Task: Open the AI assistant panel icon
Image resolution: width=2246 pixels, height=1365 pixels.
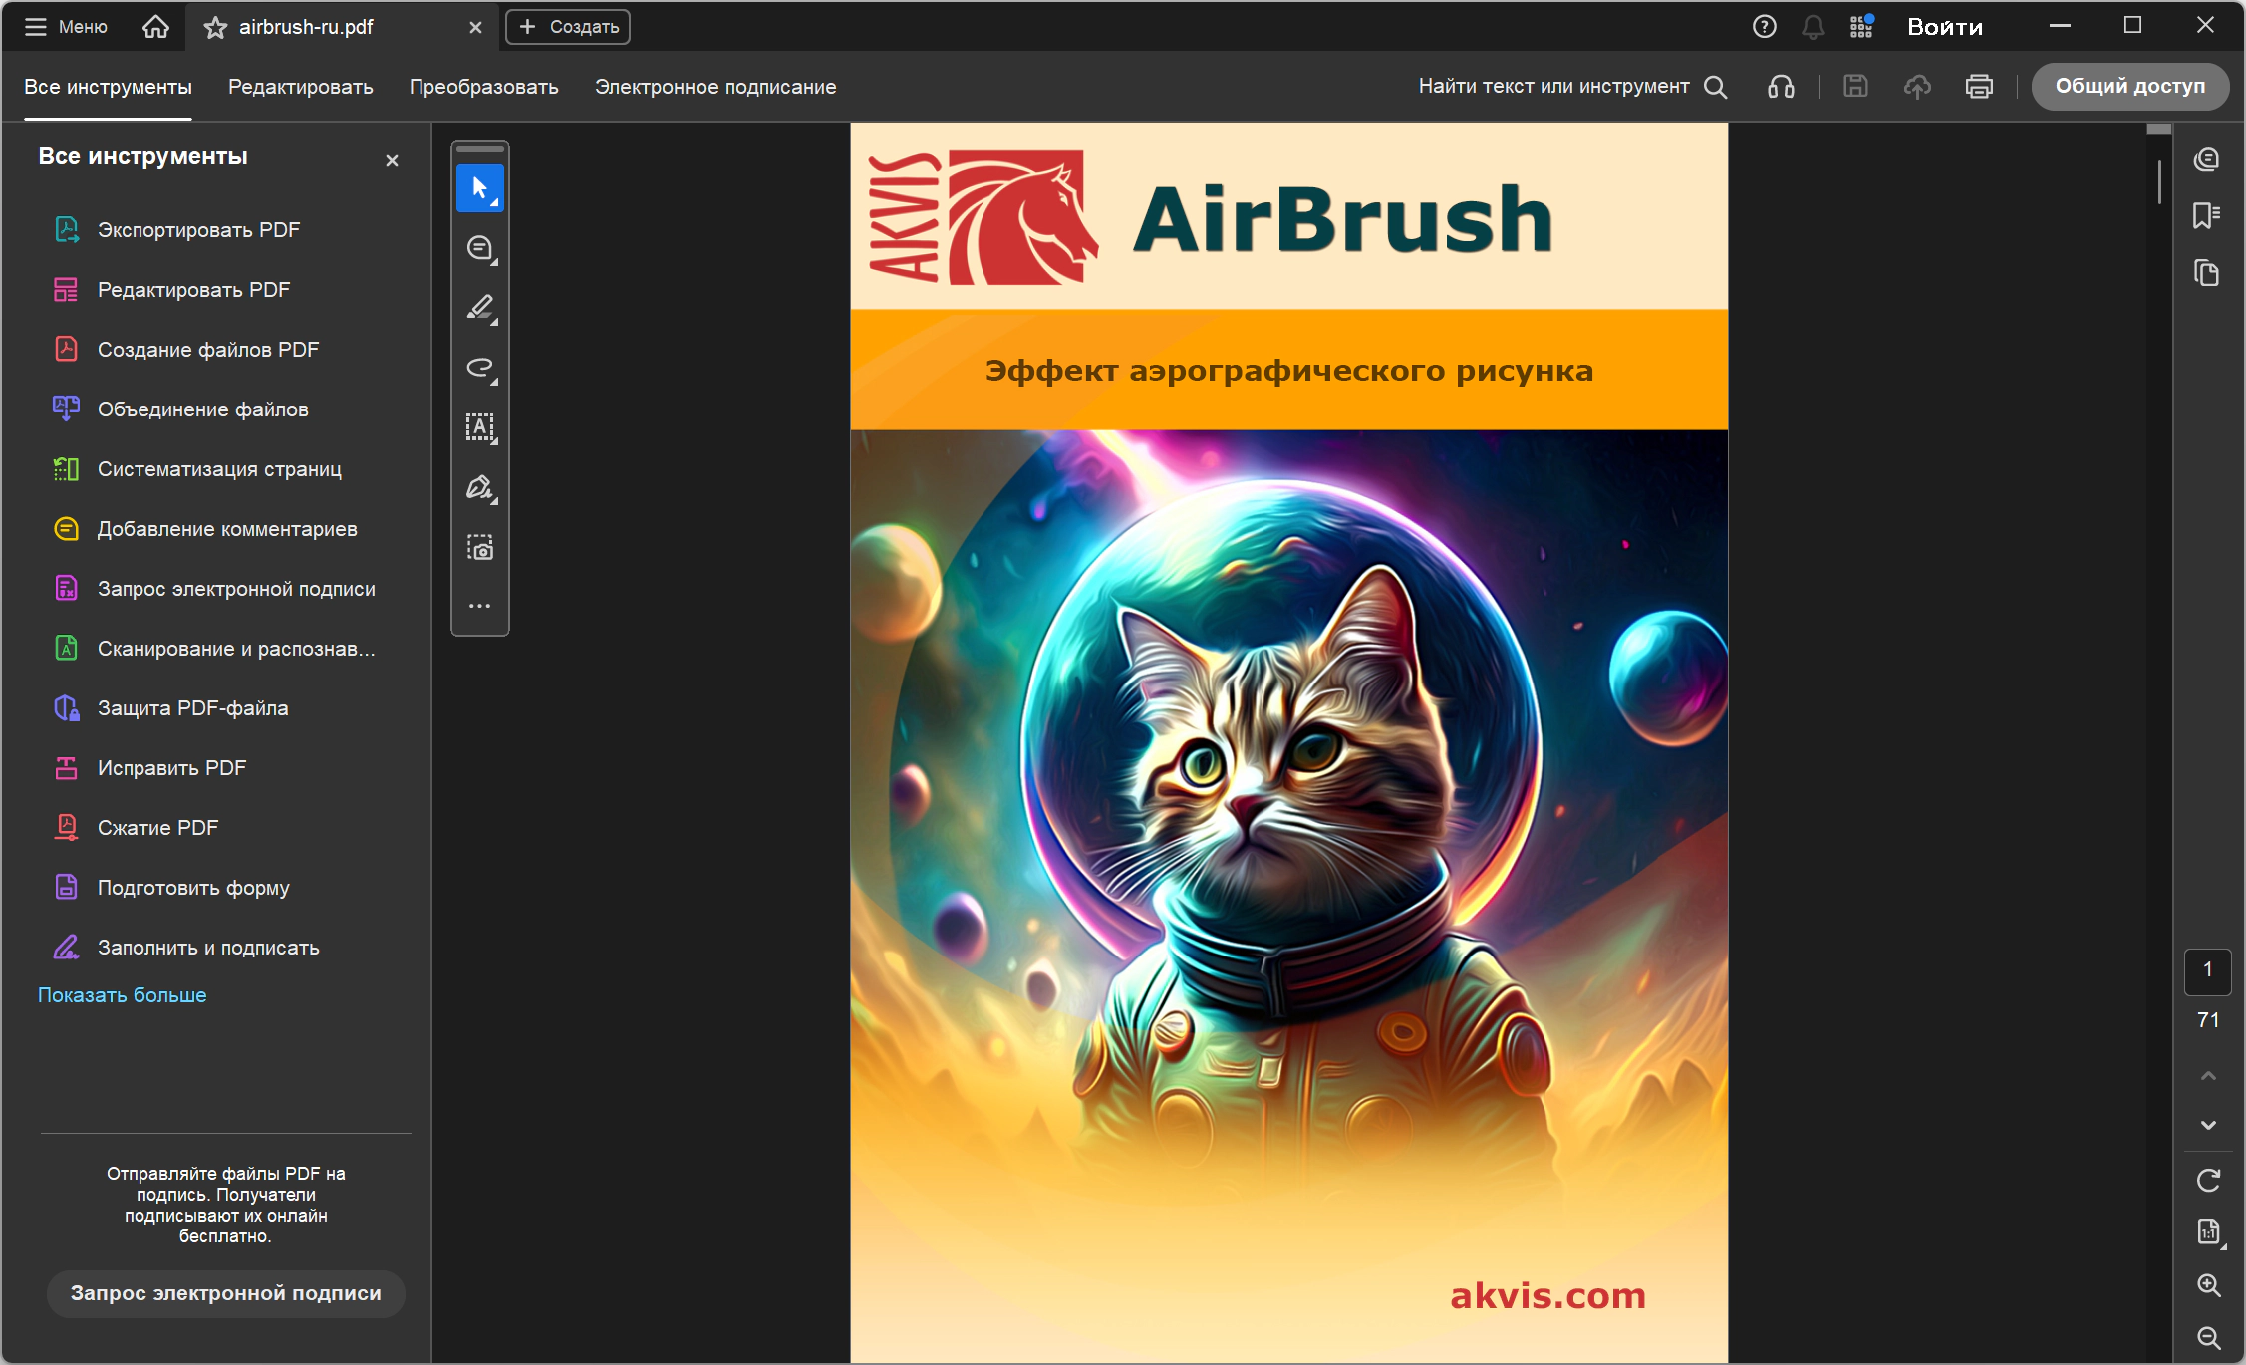Action: point(2207,159)
